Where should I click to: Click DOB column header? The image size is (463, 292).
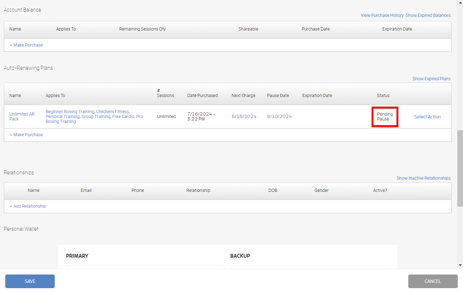pyautogui.click(x=273, y=190)
